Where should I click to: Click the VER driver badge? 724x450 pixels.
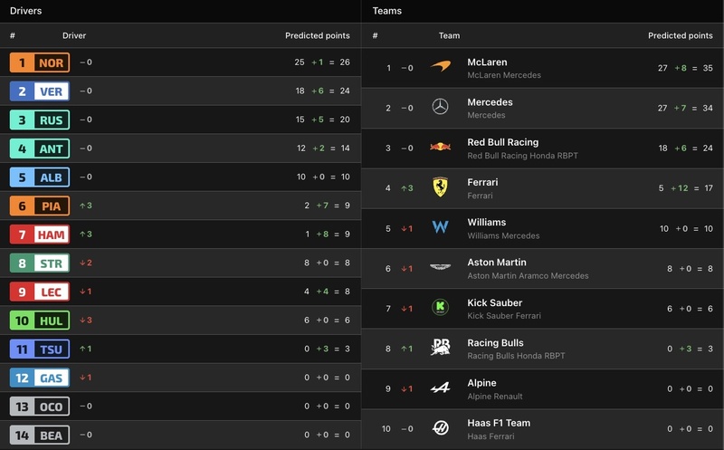[39, 91]
